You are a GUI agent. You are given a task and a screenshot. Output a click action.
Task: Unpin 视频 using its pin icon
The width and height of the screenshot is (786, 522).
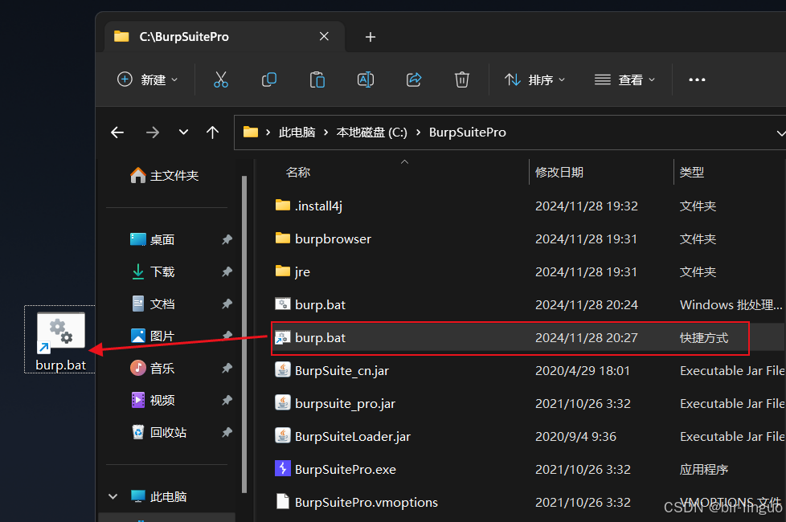coord(227,400)
